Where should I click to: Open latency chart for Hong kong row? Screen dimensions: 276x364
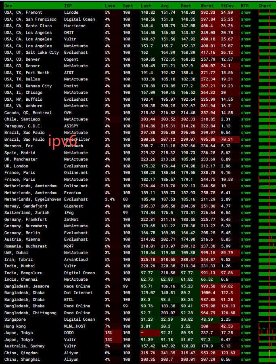[x=267, y=326]
